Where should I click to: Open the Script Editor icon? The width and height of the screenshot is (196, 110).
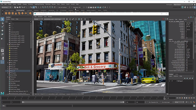[194, 106]
